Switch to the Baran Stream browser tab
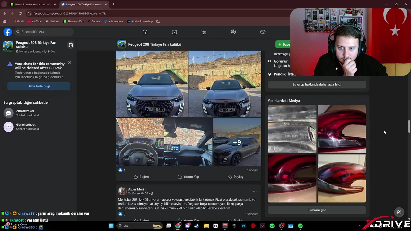 [x=33, y=4]
